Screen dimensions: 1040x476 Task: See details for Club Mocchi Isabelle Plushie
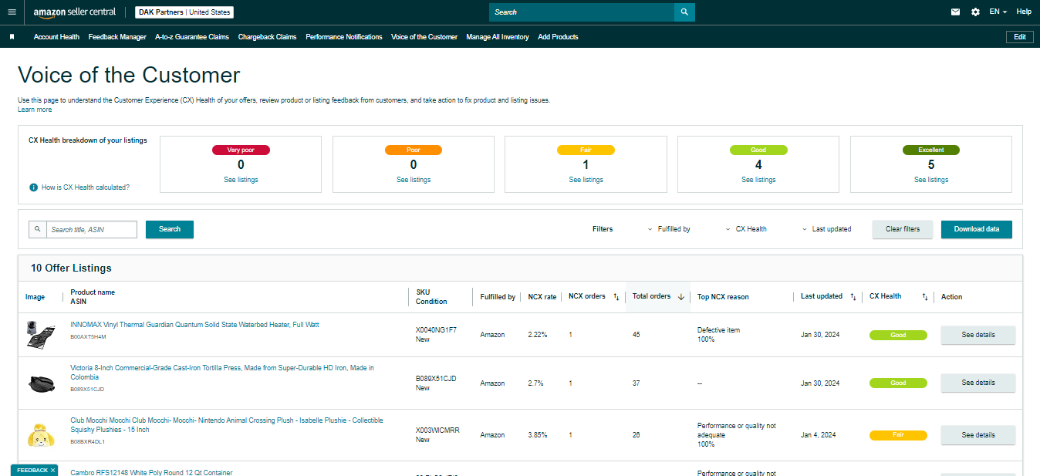click(978, 435)
